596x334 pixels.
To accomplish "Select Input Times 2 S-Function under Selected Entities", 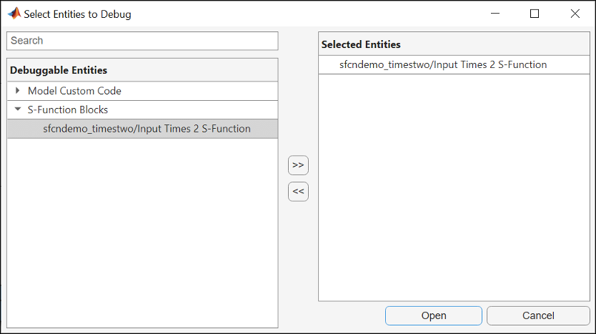I will (x=443, y=64).
